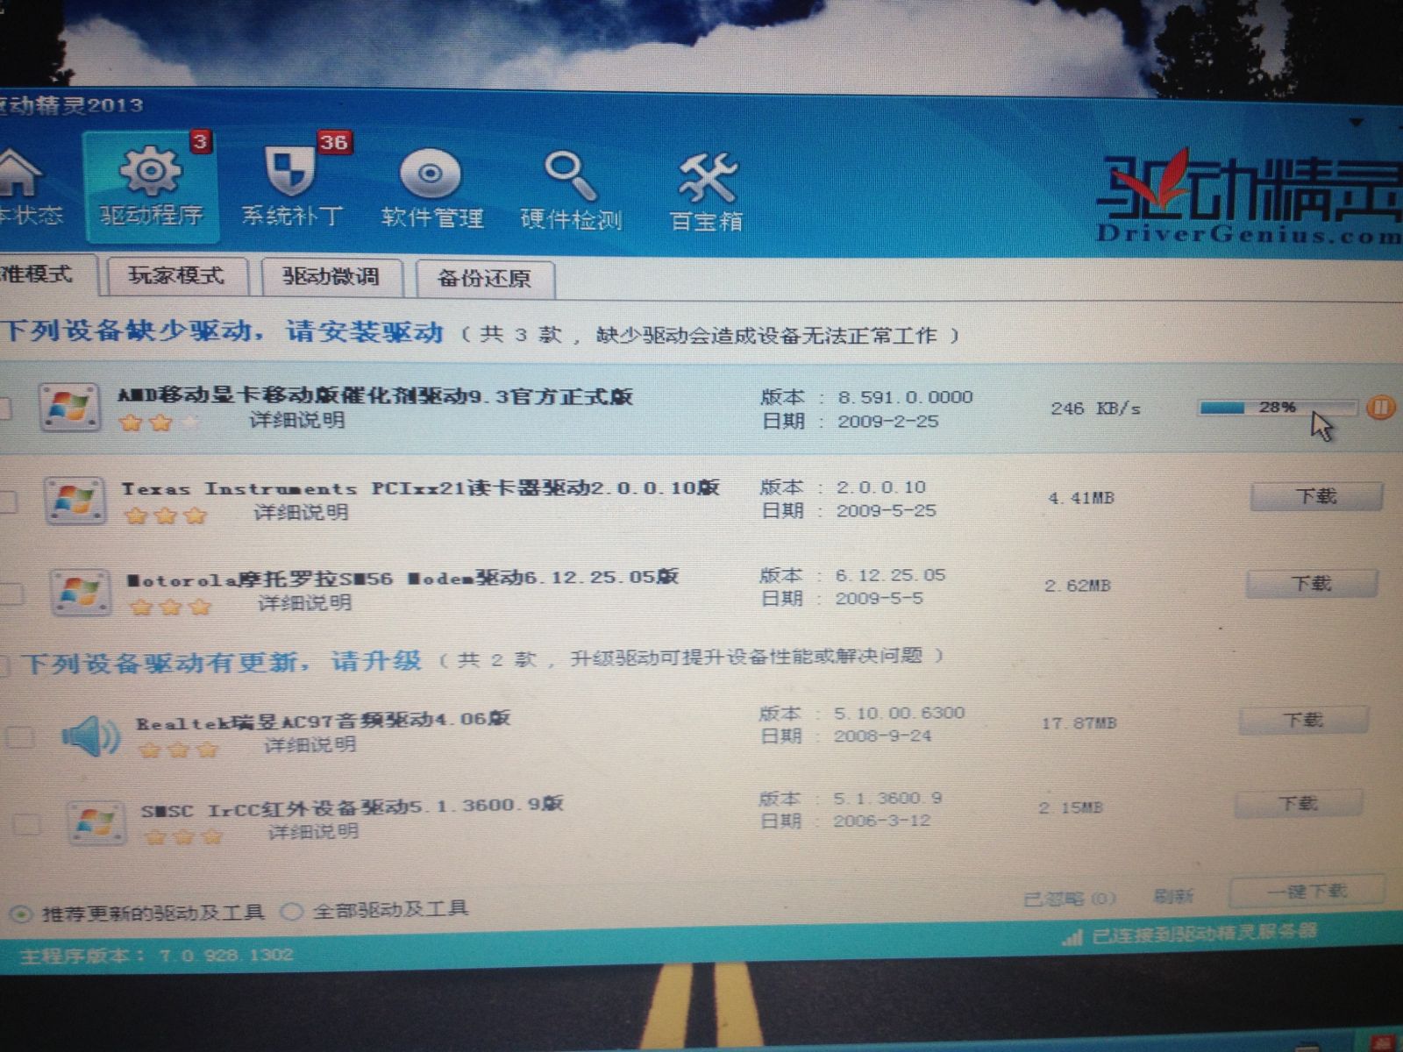The image size is (1403, 1052).
Task: Open 详细说明 for Motorola SM56 Modem driver
Action: 304,602
